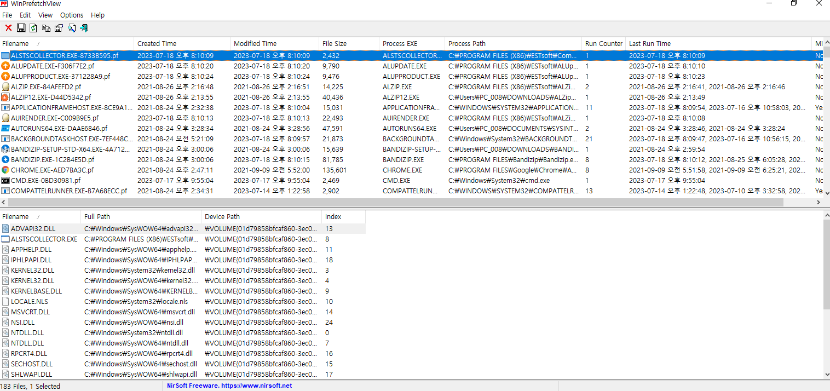
Task: Select the NSI.DLL row
Action: pos(183,323)
